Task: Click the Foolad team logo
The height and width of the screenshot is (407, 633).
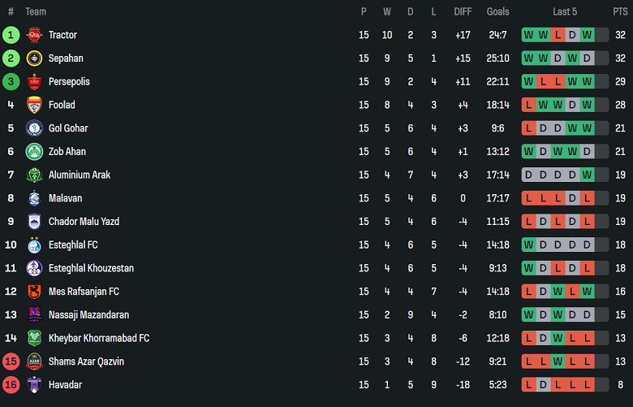Action: (34, 105)
